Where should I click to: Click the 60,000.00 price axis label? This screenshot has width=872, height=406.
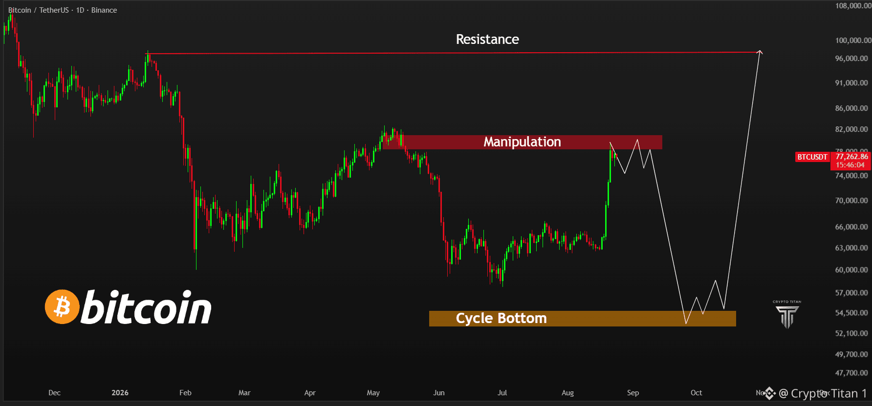click(x=851, y=270)
